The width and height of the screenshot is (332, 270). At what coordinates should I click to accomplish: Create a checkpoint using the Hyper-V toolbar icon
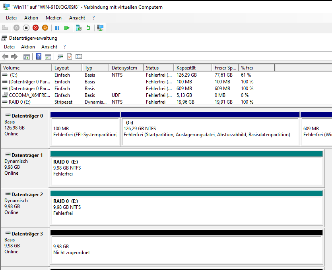click(79, 28)
